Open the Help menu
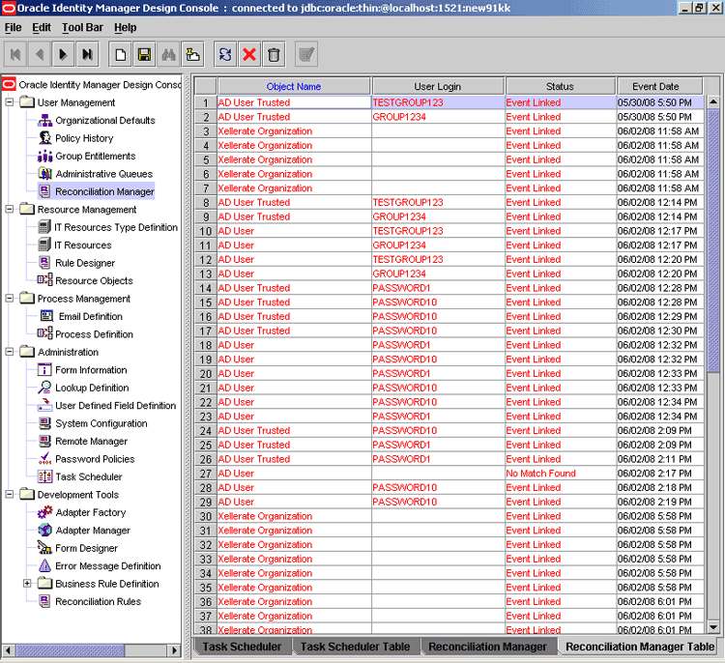Viewport: 725px width, 663px height. tap(126, 28)
